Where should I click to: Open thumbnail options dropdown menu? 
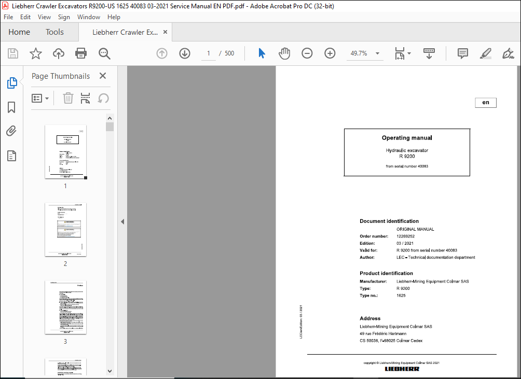point(40,98)
